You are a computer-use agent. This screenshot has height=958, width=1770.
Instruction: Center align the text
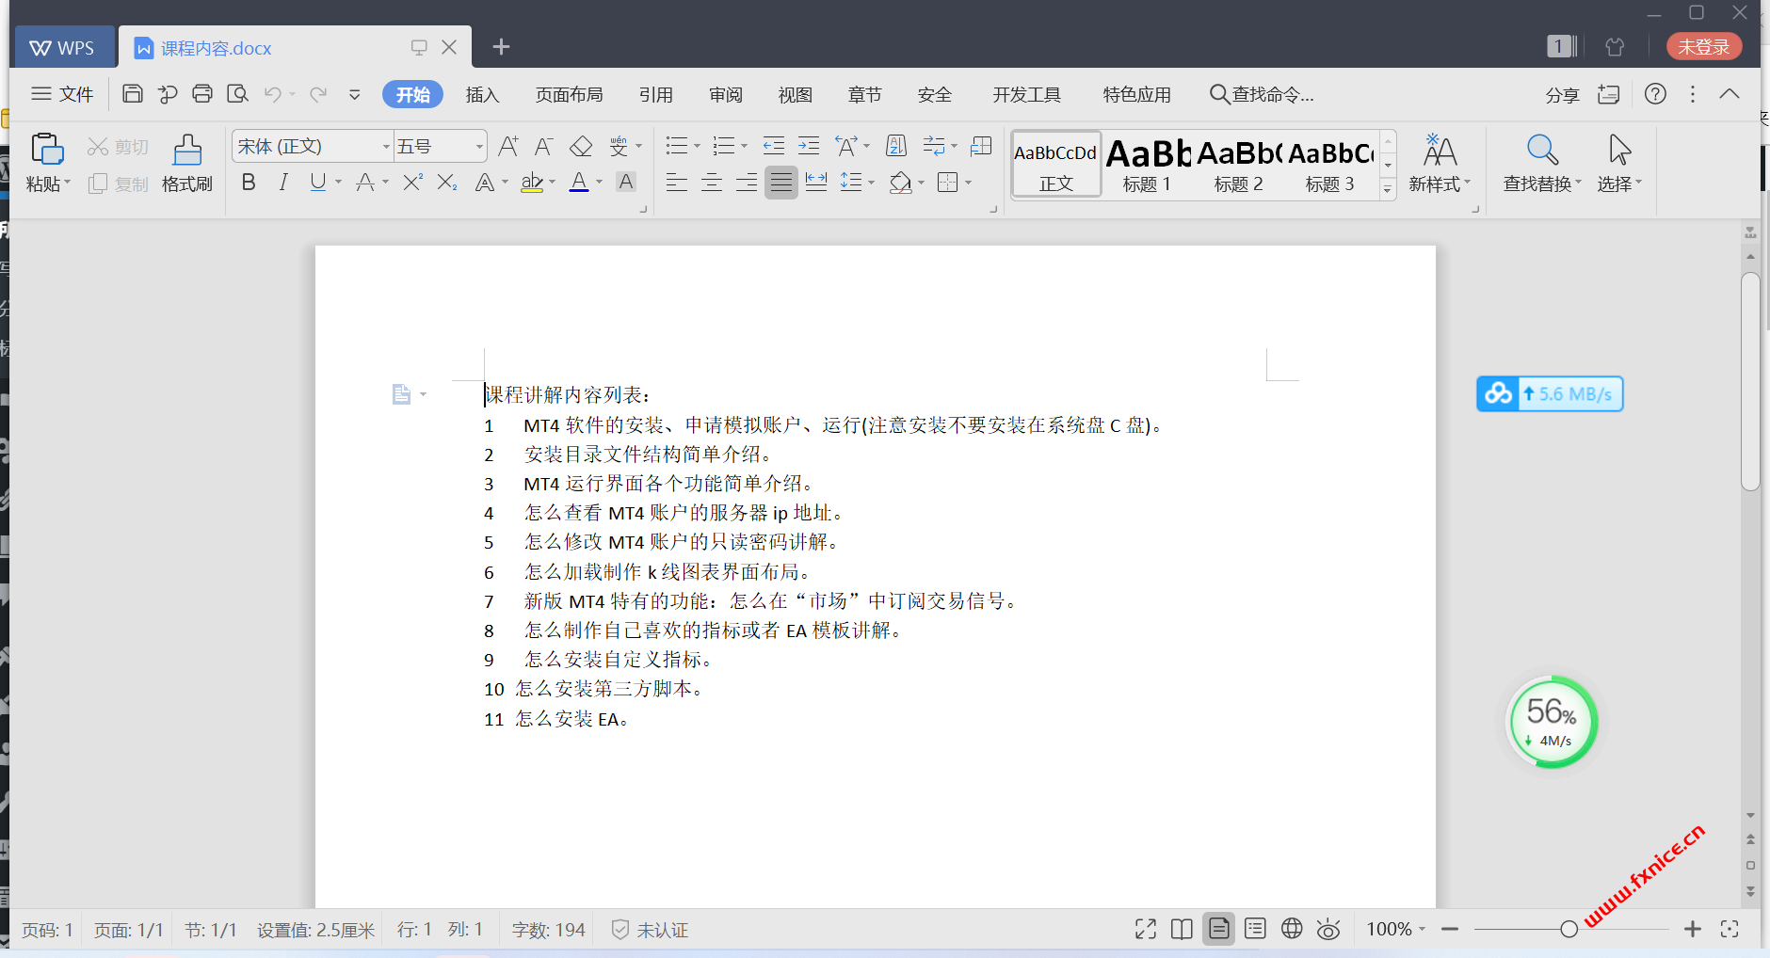[712, 183]
